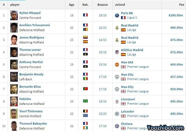Image resolution: width=186 pixels, height=132 pixels.
Task: Click Benjamin Mendy player photo thumbnail
Action: [14, 77]
